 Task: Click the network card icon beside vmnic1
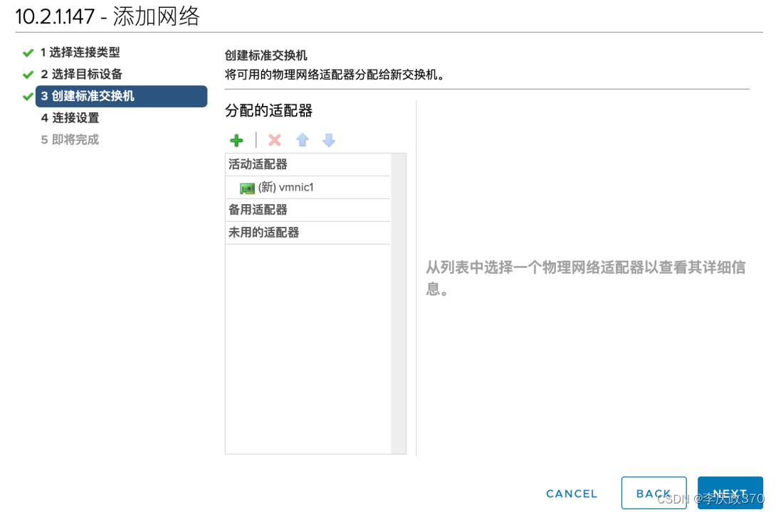click(x=247, y=188)
